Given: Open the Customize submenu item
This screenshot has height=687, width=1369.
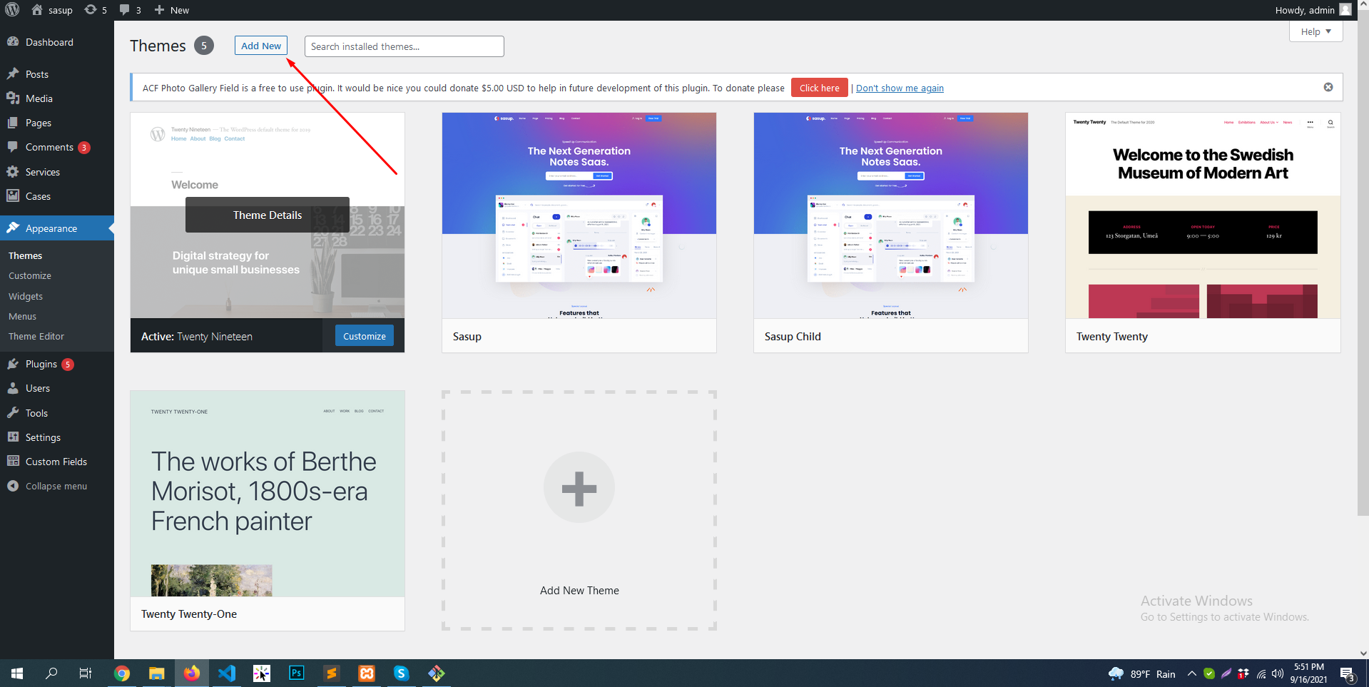Looking at the screenshot, I should pyautogui.click(x=30, y=275).
